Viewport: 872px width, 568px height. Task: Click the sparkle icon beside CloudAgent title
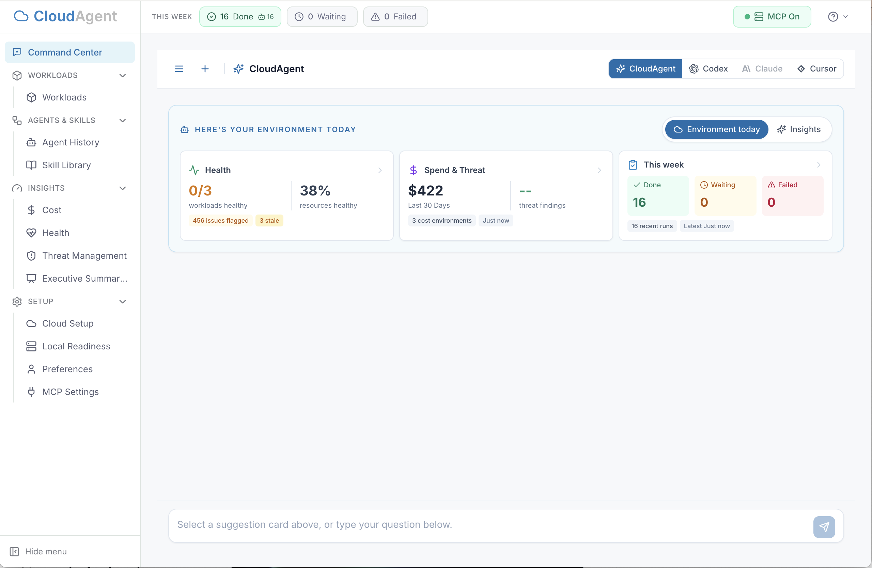(x=238, y=69)
